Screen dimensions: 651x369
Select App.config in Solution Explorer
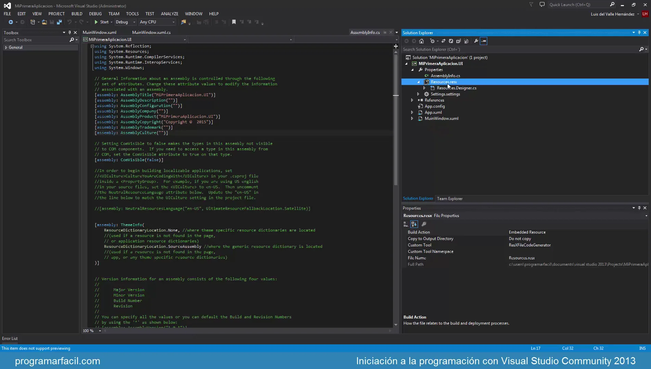(435, 106)
